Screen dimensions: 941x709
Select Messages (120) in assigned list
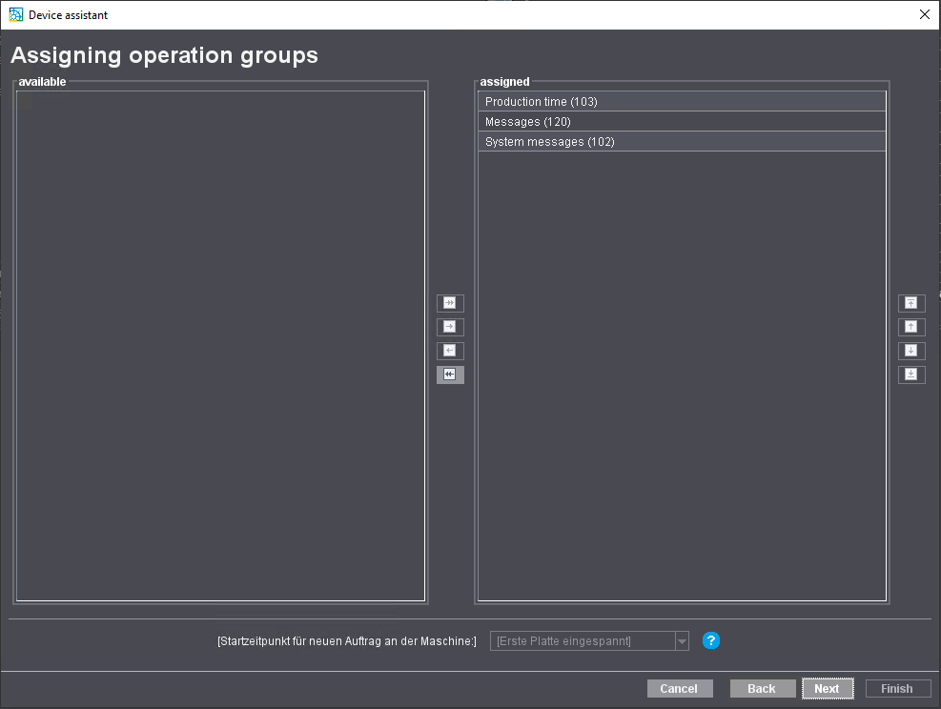pos(682,122)
